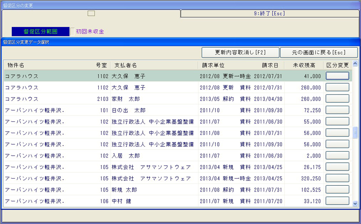The width and height of the screenshot is (361, 224).
Task: Select the 督促区分範囲 blue label
Action: 41,31
